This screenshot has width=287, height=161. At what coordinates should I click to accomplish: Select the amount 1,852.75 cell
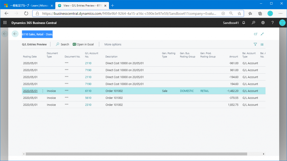(233, 105)
